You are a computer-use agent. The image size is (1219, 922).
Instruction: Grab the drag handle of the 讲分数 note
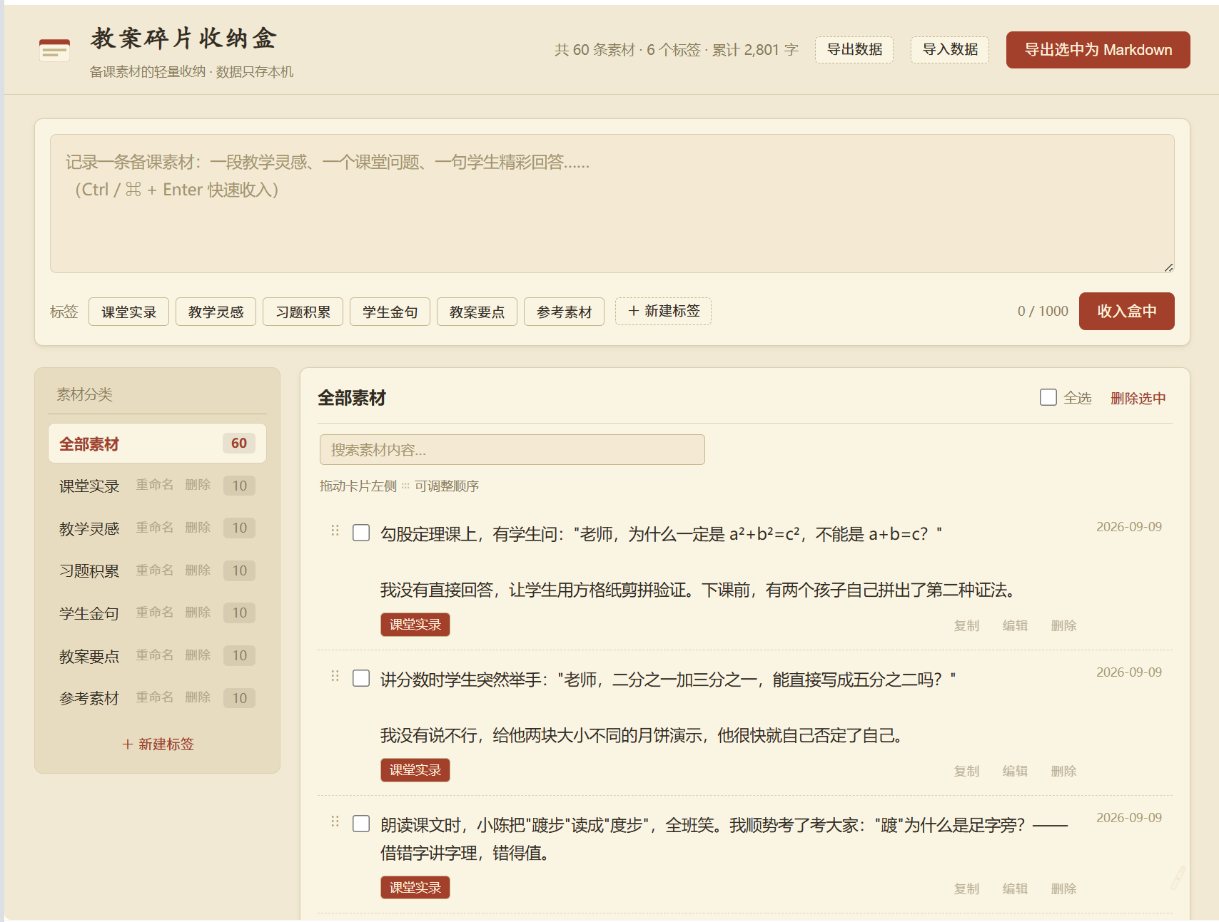(x=335, y=676)
